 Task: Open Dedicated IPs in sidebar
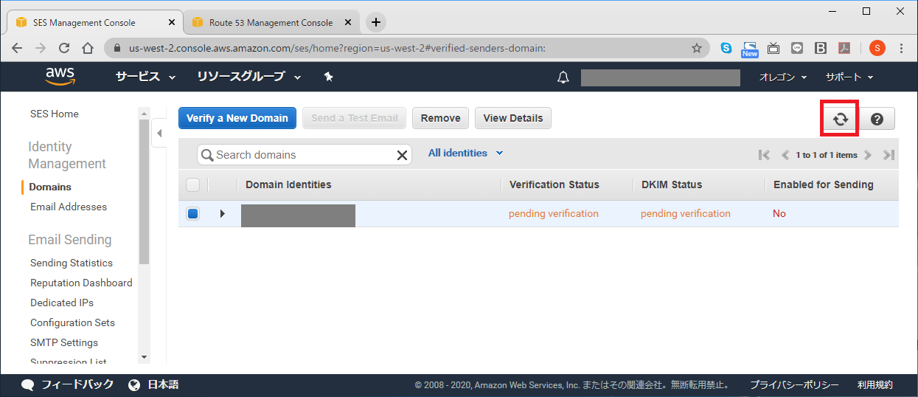point(62,303)
